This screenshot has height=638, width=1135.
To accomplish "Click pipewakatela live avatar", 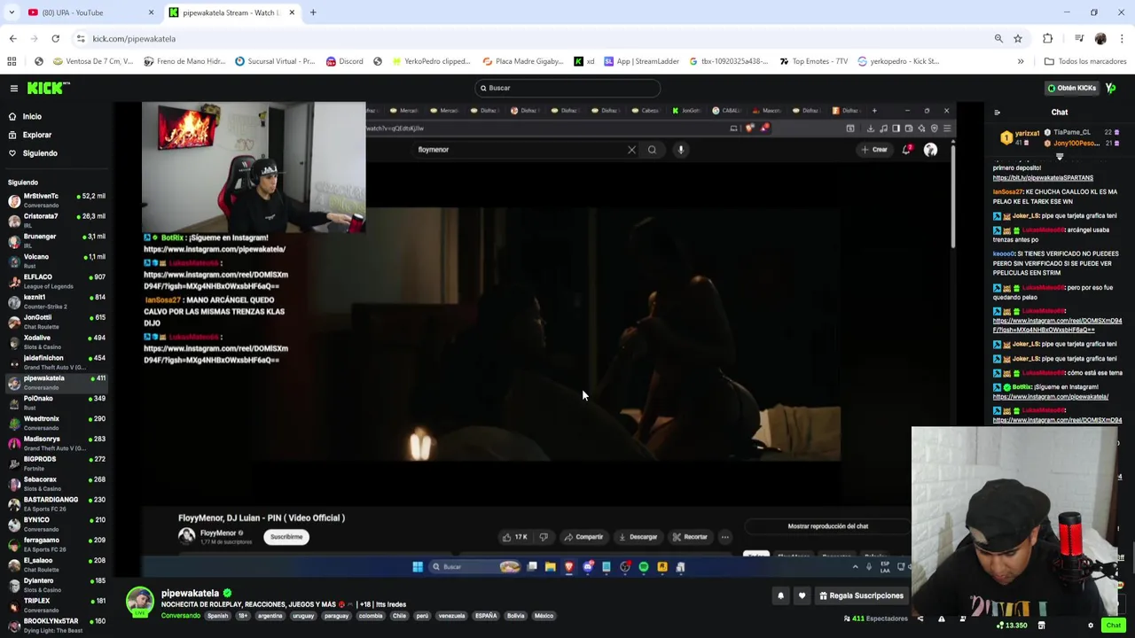I will pos(139,602).
